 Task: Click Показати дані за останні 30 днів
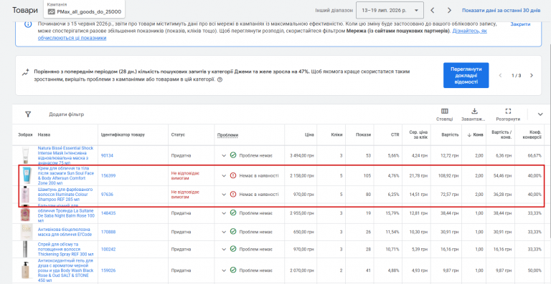coord(501,11)
